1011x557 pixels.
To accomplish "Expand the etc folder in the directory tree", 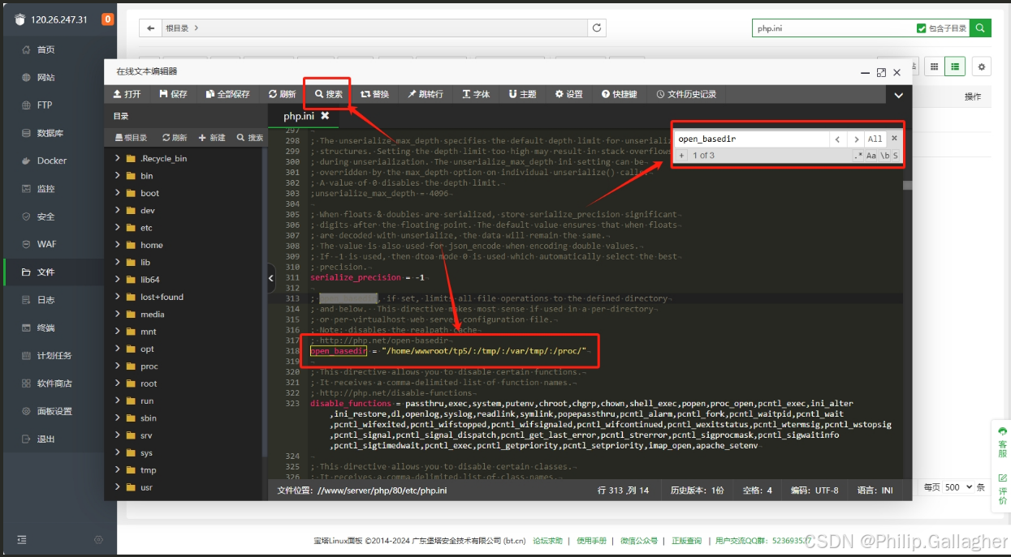I will pyautogui.click(x=146, y=228).
